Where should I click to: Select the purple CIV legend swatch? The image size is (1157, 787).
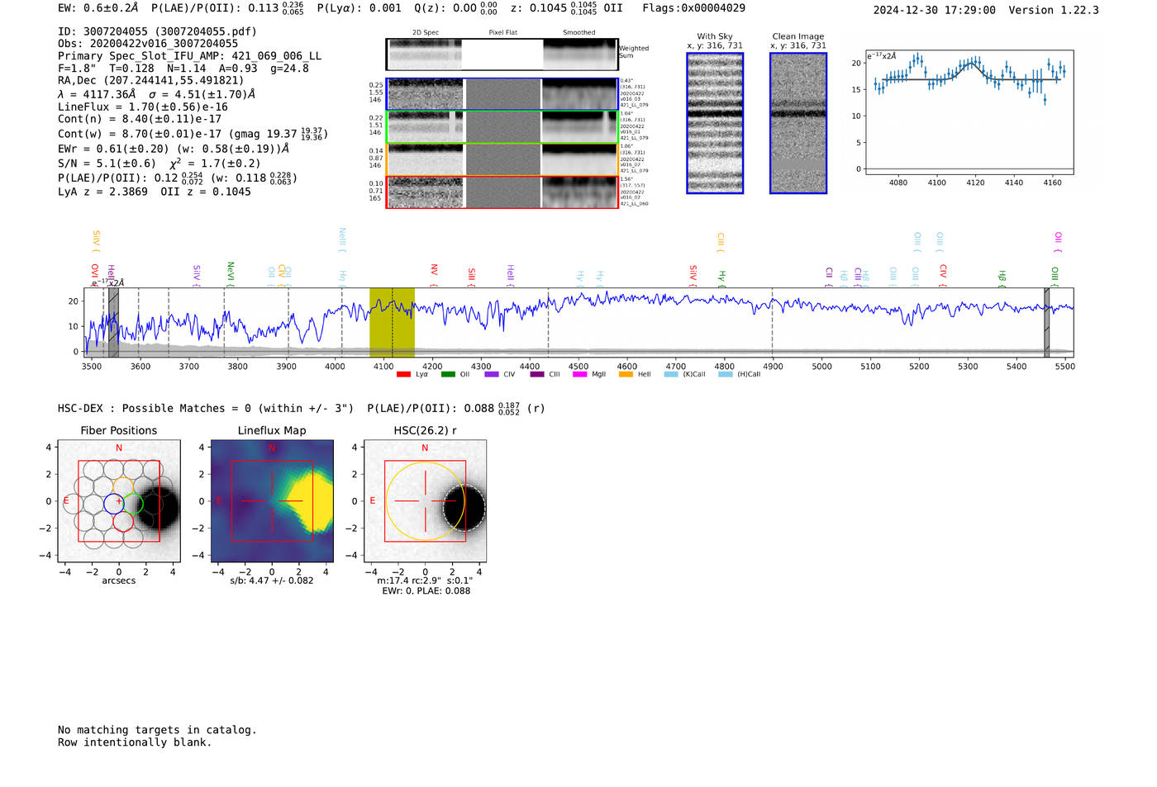coord(492,374)
